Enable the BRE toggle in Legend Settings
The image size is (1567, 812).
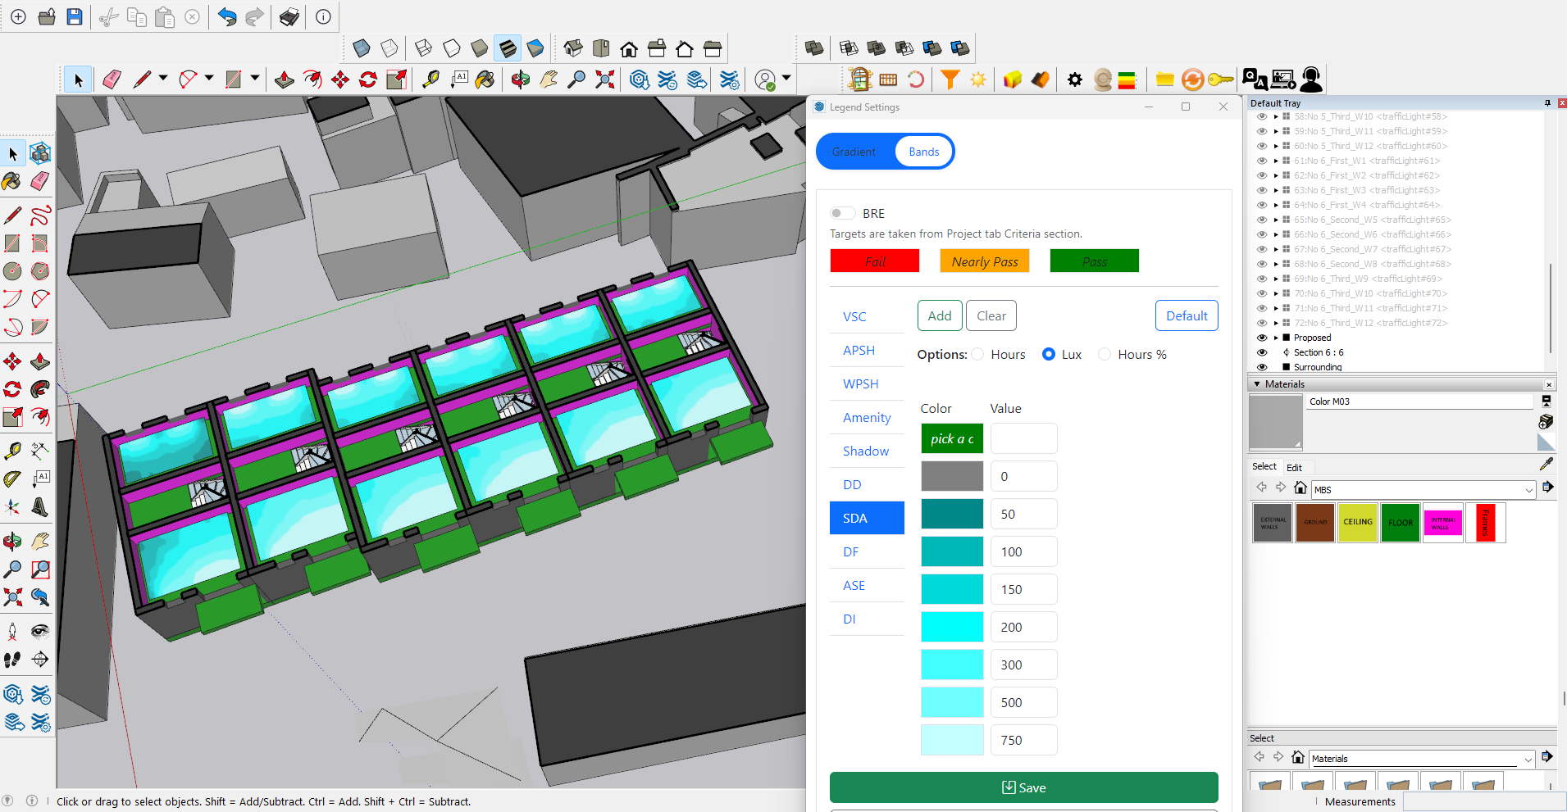(x=842, y=213)
